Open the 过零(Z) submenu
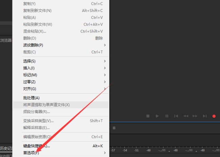220x157 pixels. point(61,82)
